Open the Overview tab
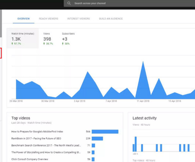This screenshot has height=162, width=195. (x=24, y=19)
